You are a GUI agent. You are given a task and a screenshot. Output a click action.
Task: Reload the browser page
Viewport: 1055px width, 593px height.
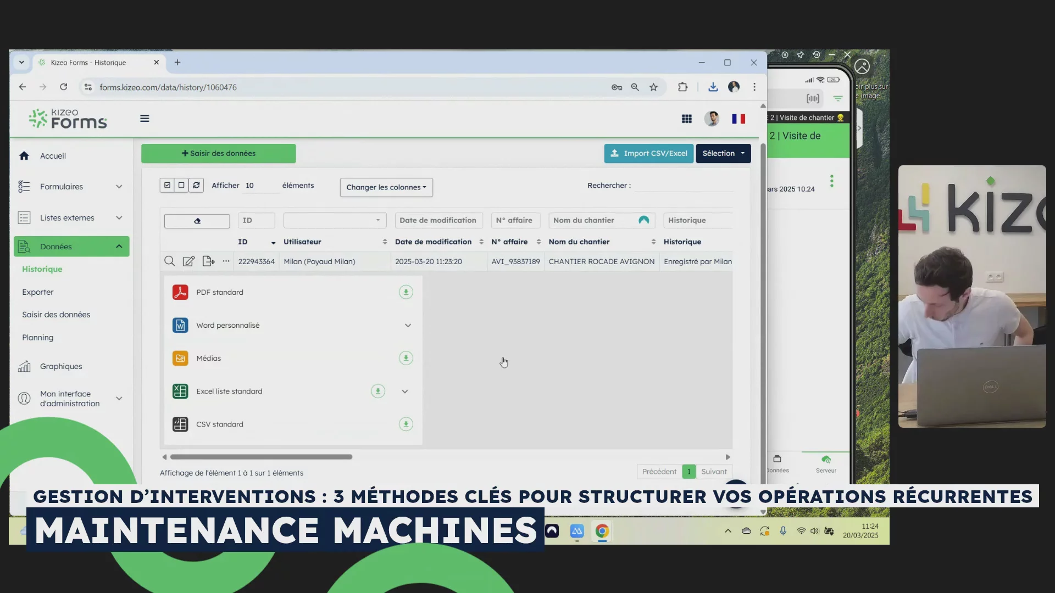(64, 87)
